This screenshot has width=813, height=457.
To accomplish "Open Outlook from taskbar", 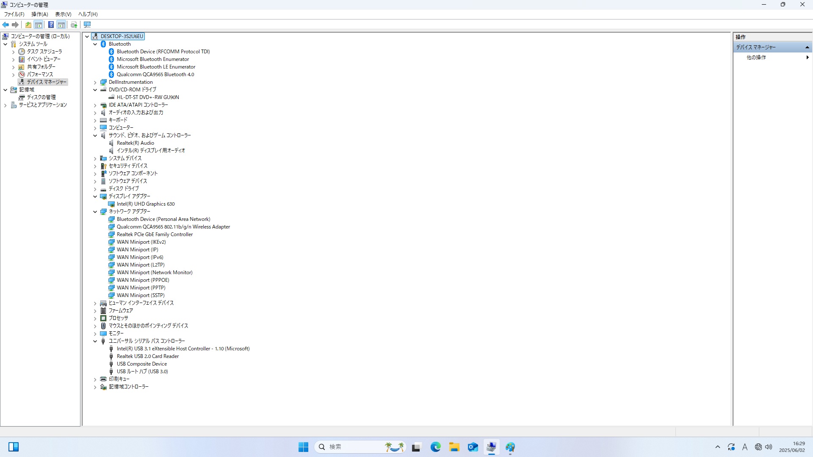I will [x=473, y=447].
